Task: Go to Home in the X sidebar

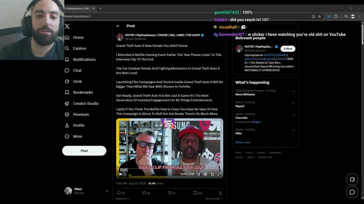Action: click(x=74, y=37)
